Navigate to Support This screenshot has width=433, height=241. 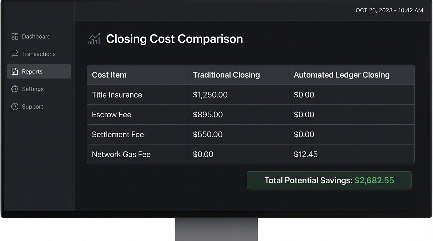coord(32,107)
